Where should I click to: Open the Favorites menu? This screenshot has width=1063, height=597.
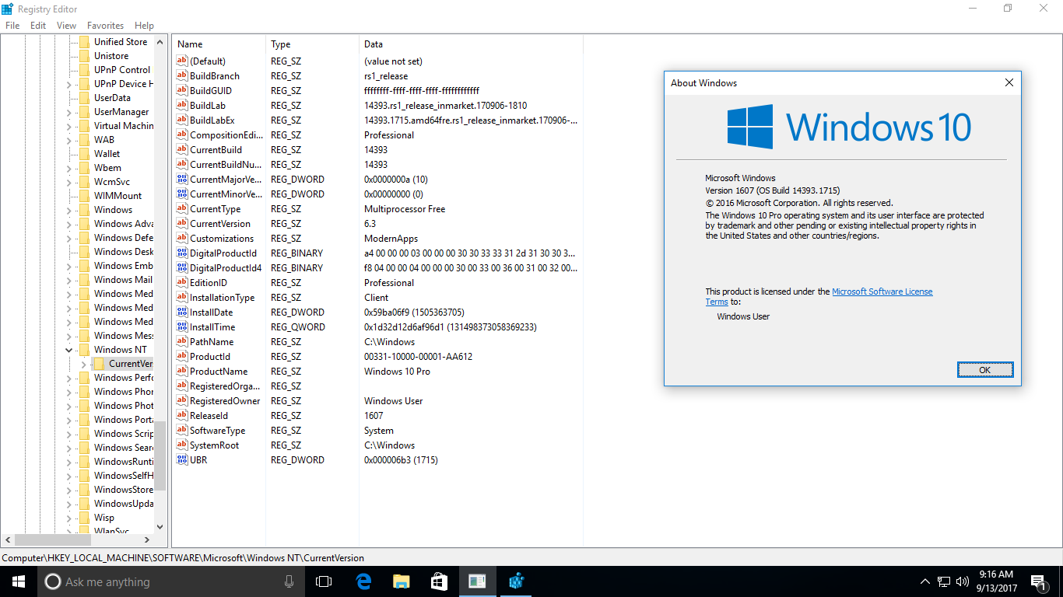coord(105,26)
